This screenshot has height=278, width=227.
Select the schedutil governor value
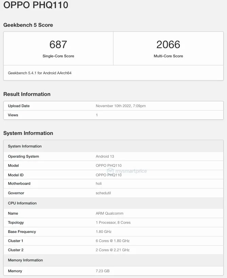[x=103, y=193]
